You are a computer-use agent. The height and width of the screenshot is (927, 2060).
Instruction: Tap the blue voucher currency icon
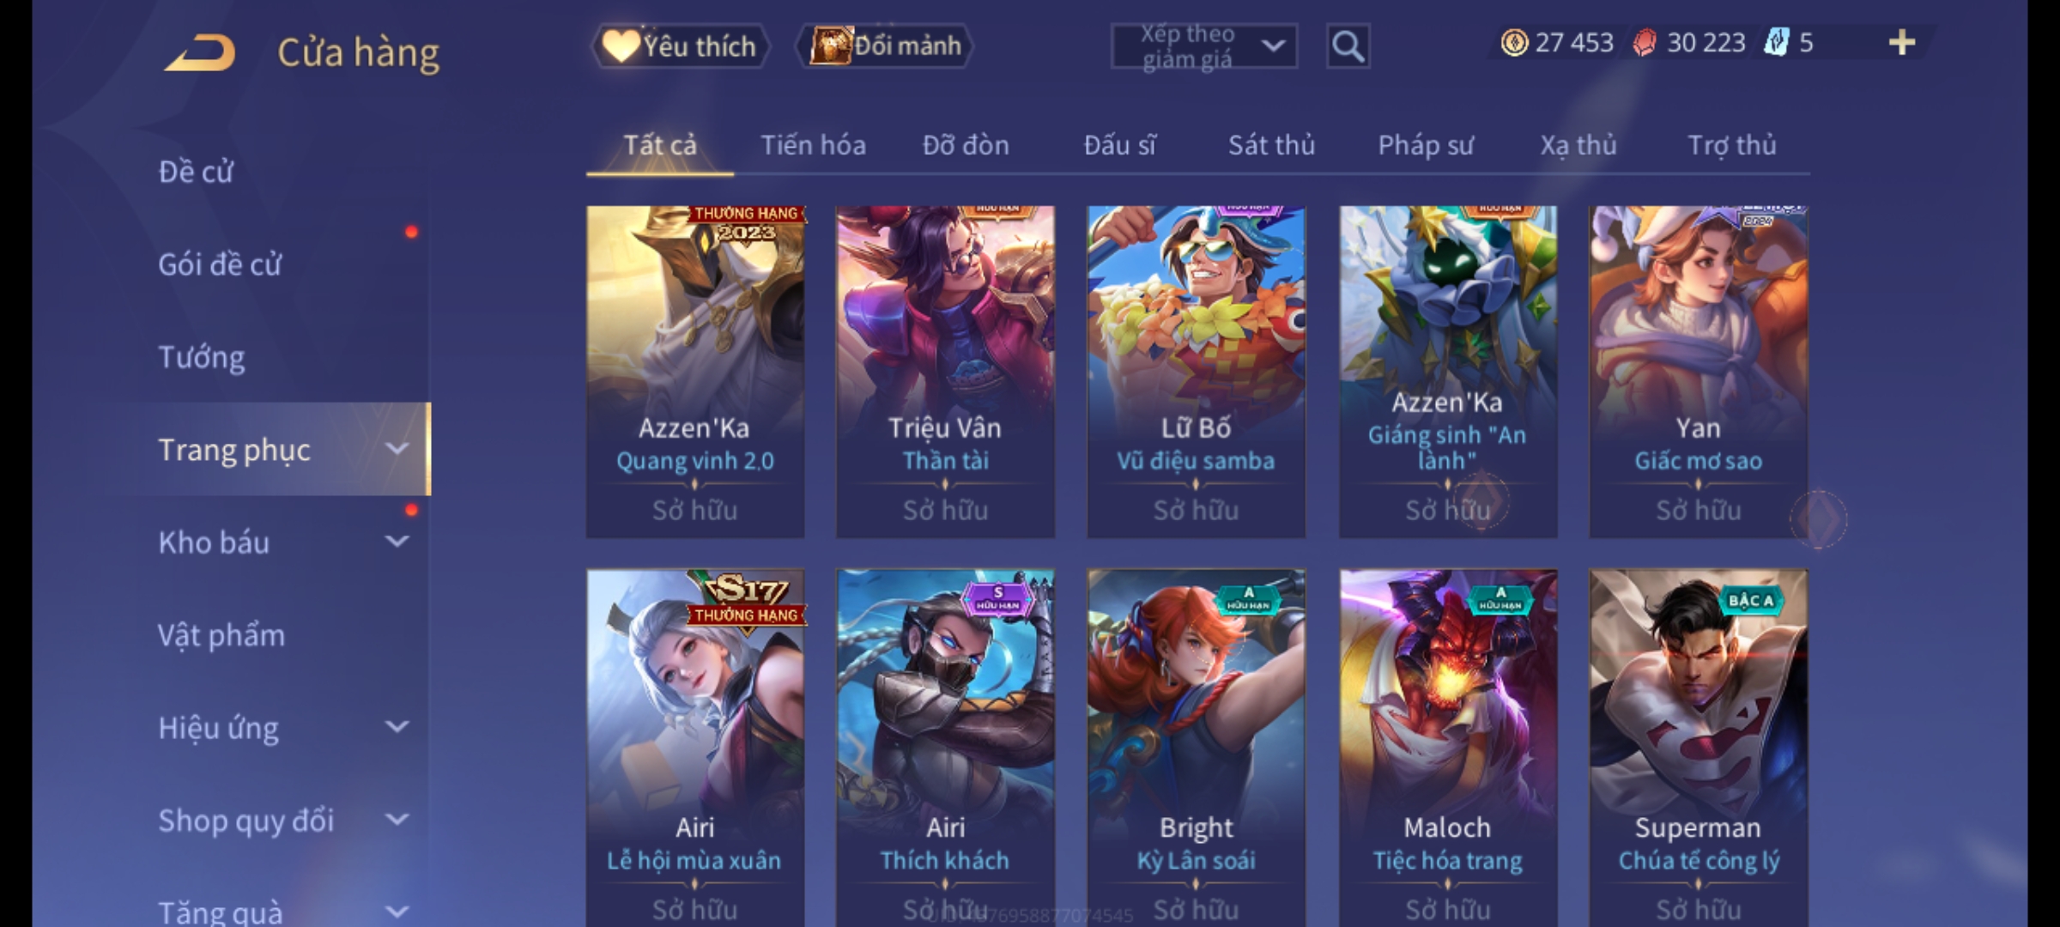(x=1776, y=43)
